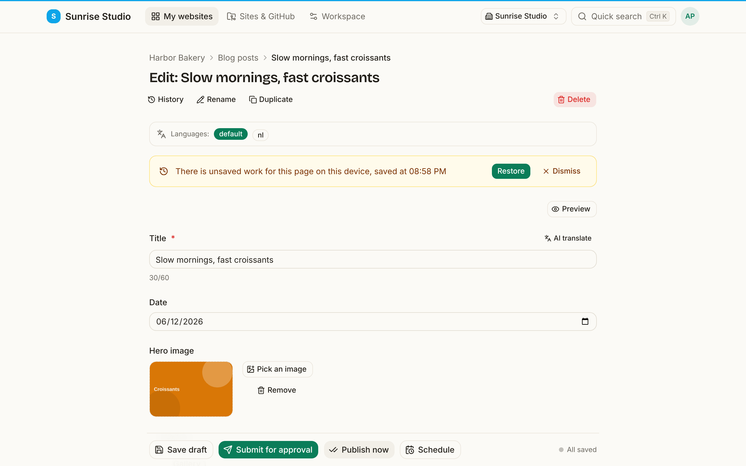Navigate to Blog posts breadcrumb
Screen dimensions: 746x466
coord(238,58)
